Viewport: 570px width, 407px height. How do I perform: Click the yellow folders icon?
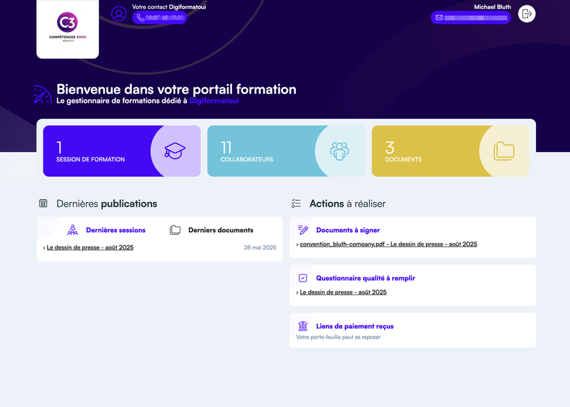pos(503,151)
